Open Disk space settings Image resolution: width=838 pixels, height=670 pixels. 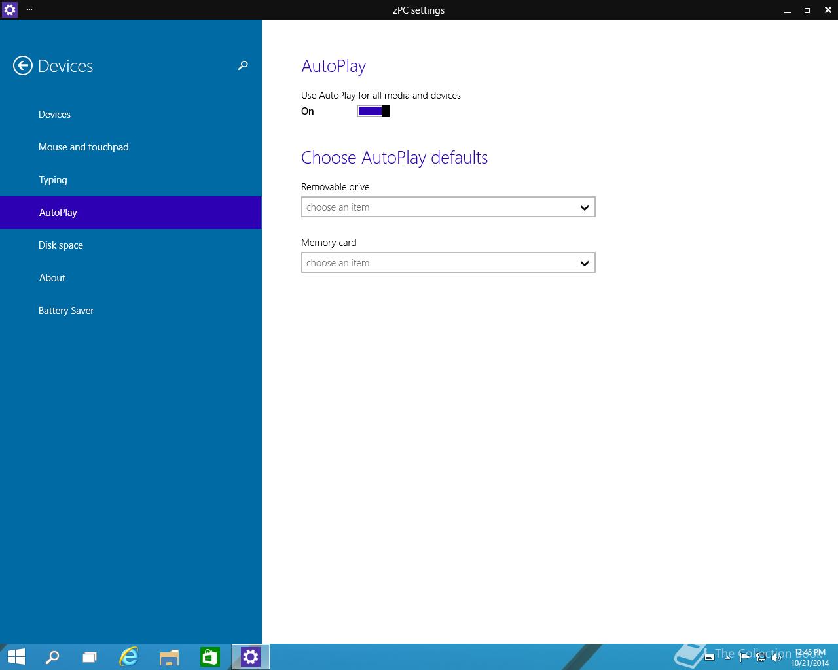click(131, 245)
